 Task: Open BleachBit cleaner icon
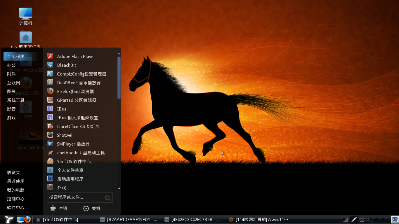(x=50, y=65)
